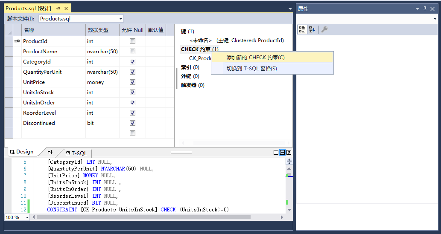Click the T-SQL scrollbar down arrow
The height and width of the screenshot is (234, 441).
289,210
